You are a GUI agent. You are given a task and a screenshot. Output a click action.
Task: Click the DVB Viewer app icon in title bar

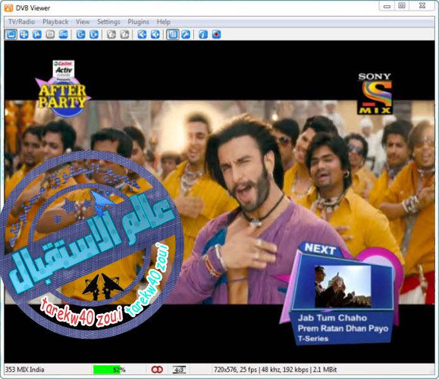coord(8,8)
